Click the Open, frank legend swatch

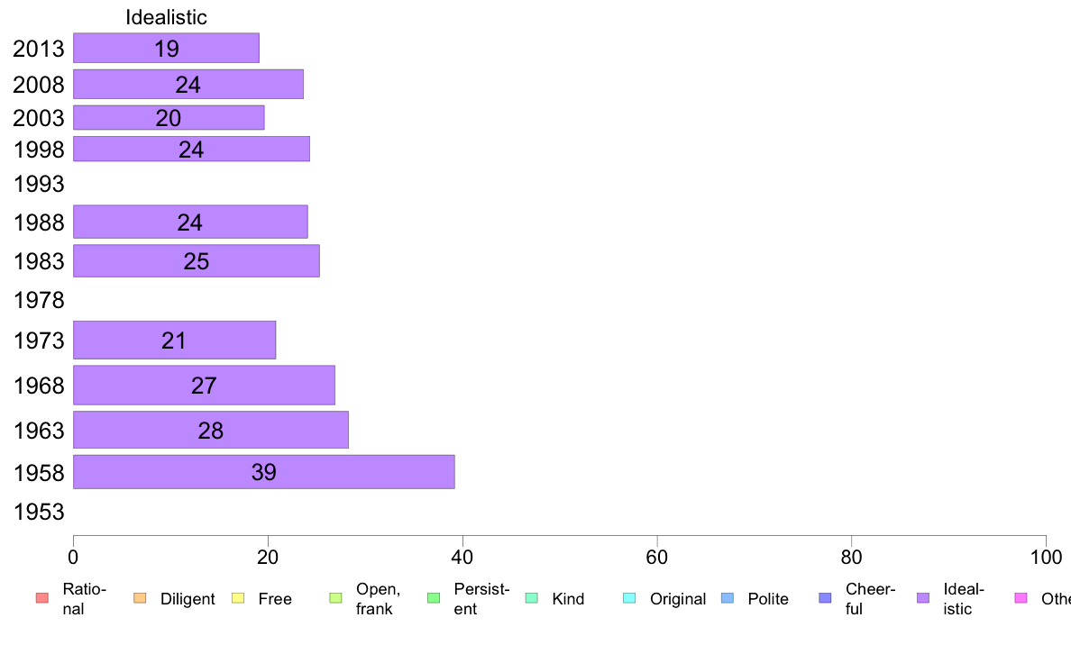click(x=335, y=598)
